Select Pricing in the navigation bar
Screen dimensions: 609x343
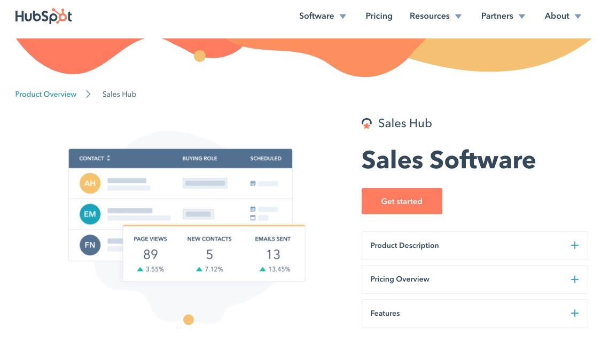pyautogui.click(x=379, y=16)
